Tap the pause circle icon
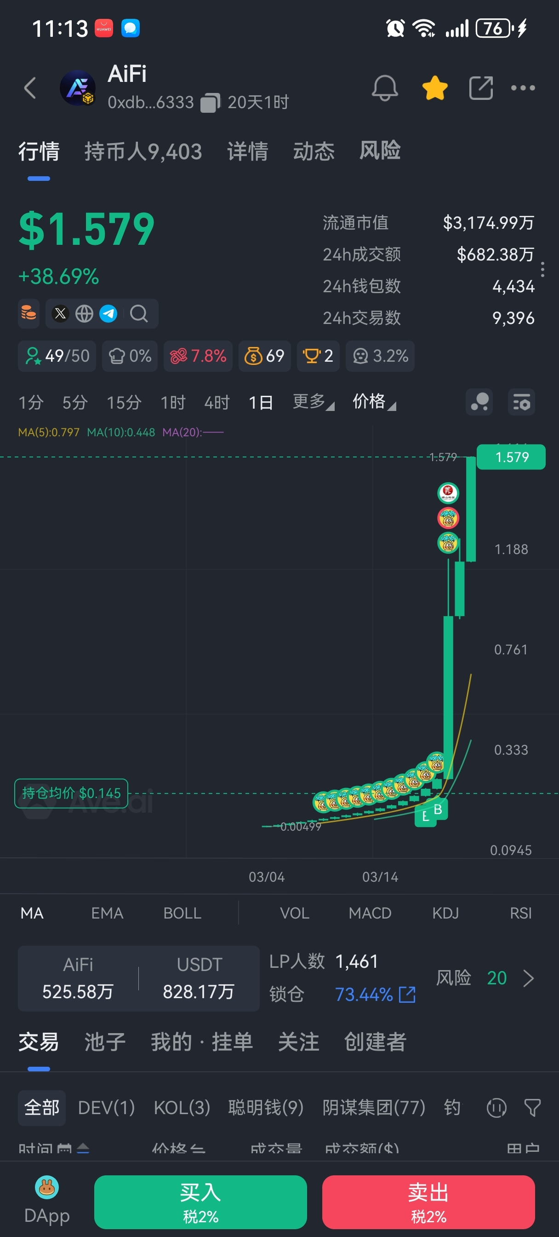 496,1108
